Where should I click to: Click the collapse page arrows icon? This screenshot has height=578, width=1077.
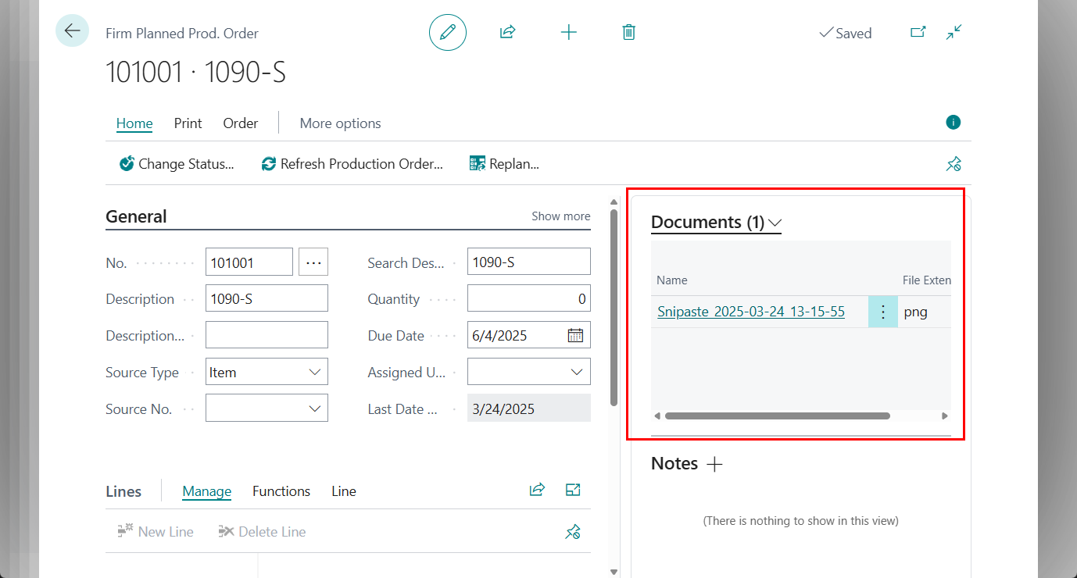(954, 32)
